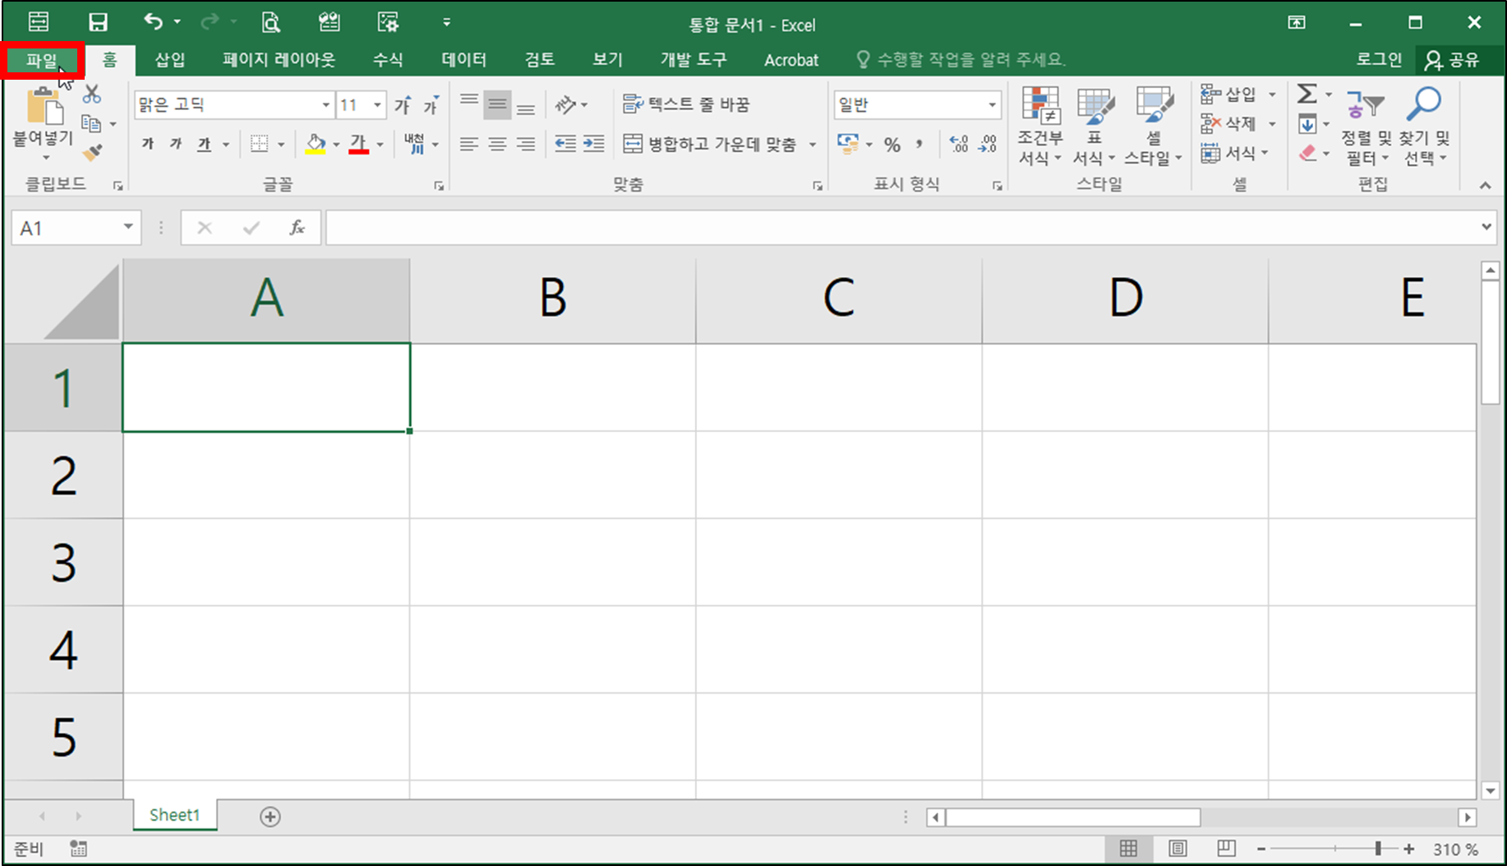Viewport: 1507px width, 866px height.
Task: Click the Increase Indent icon
Action: click(x=593, y=144)
